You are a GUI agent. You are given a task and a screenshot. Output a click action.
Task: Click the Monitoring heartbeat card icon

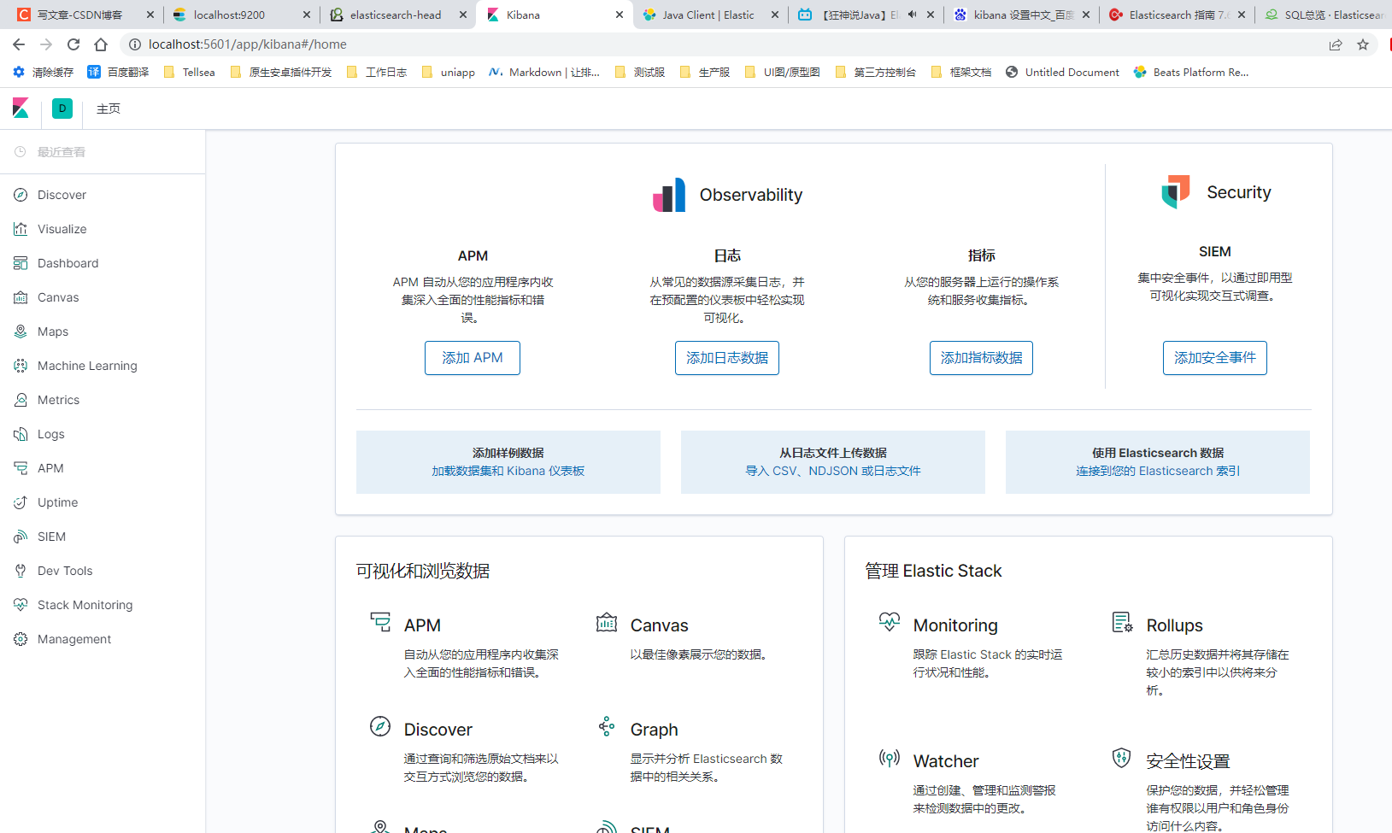coord(890,622)
